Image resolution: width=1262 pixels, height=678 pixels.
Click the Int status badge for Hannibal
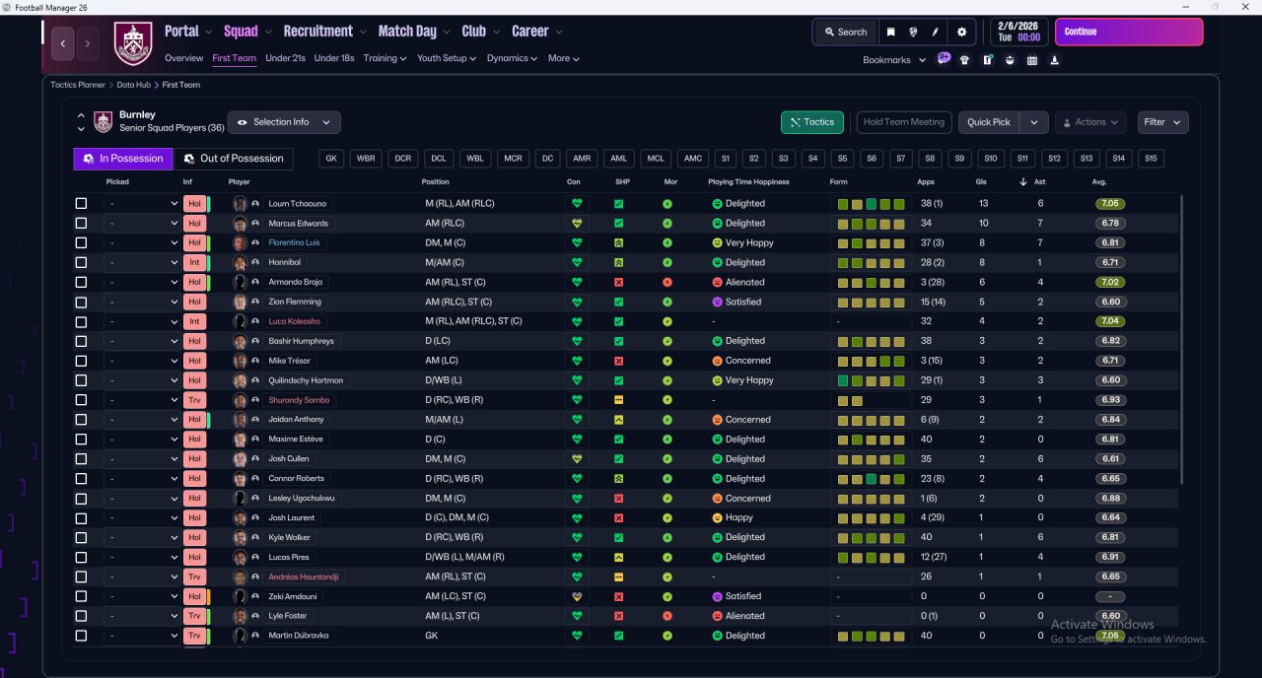click(194, 263)
